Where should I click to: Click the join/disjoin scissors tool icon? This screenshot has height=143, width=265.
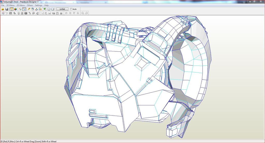(x=7, y=13)
